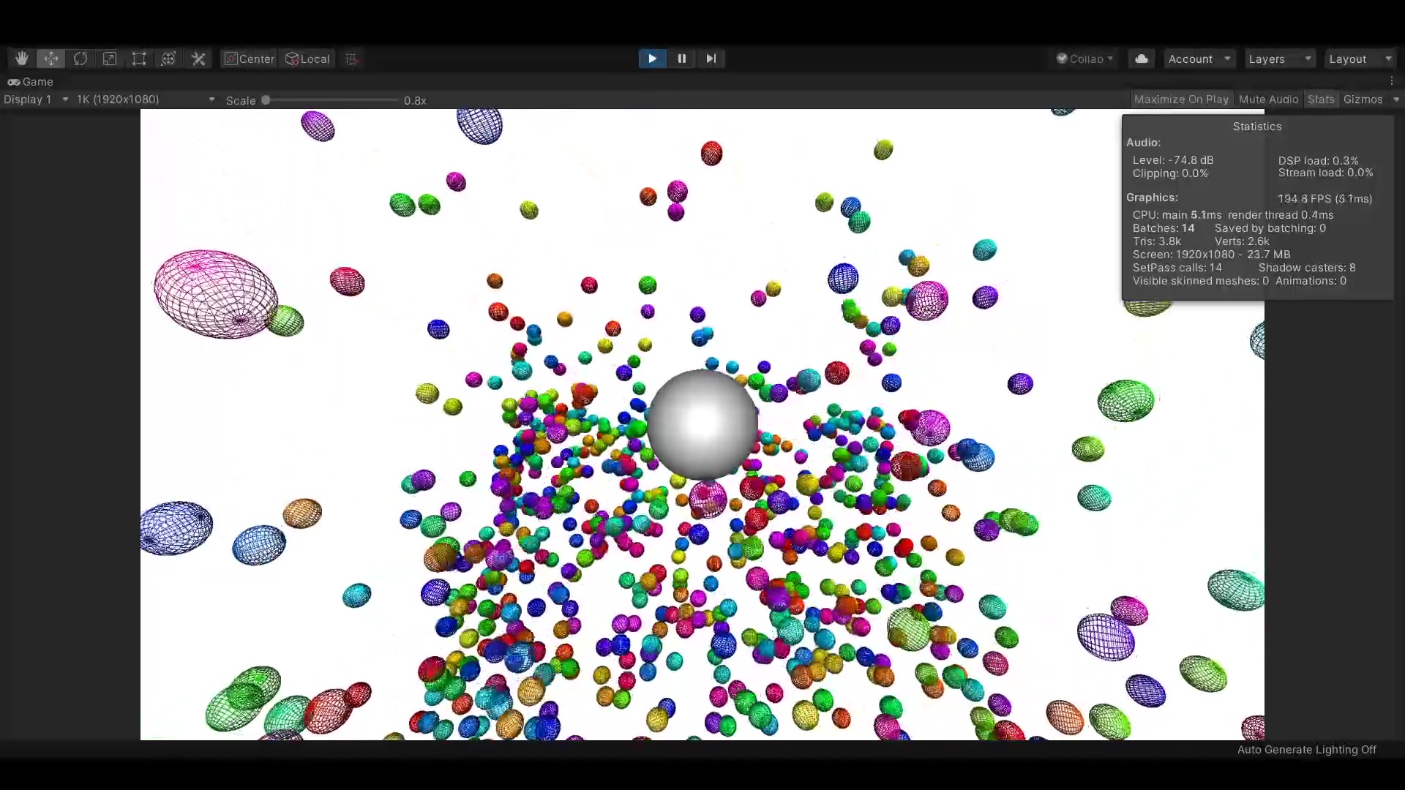Select the Hand tool in the toolbar
Screen dimensions: 1405x790
click(21, 59)
